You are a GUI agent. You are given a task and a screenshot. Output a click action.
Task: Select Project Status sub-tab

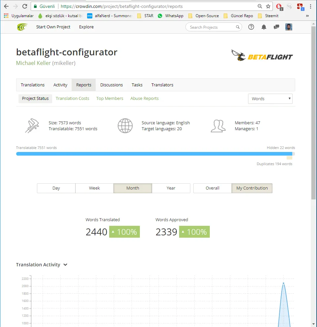35,99
